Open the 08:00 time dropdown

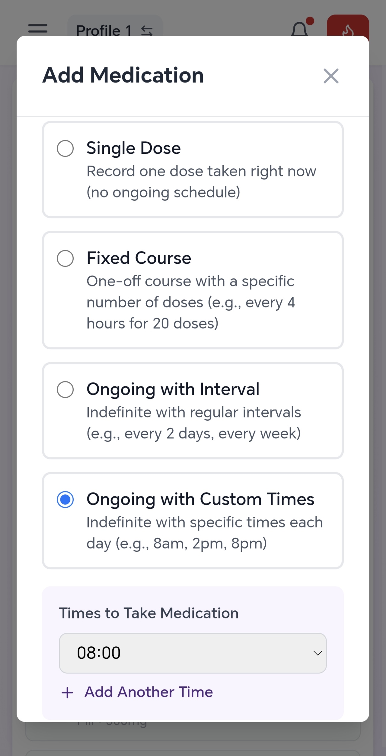(x=193, y=653)
